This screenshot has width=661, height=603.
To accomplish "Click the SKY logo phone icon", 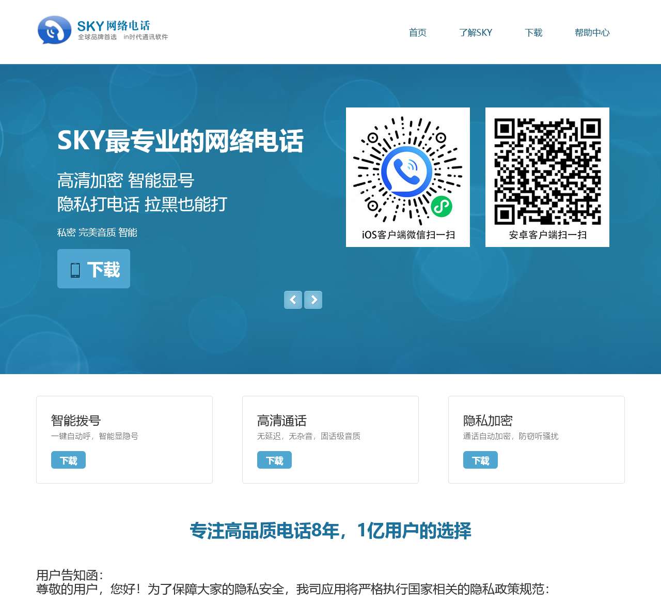I will click(52, 30).
